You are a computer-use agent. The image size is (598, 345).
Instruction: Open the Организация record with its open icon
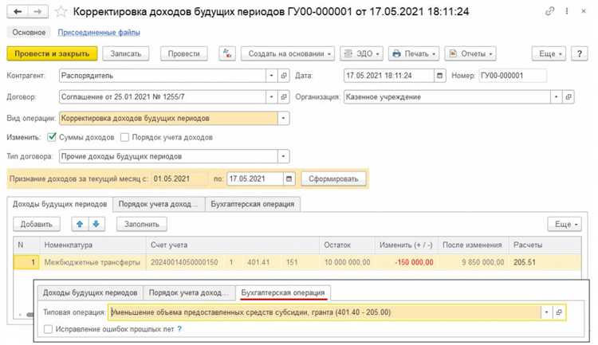[568, 97]
